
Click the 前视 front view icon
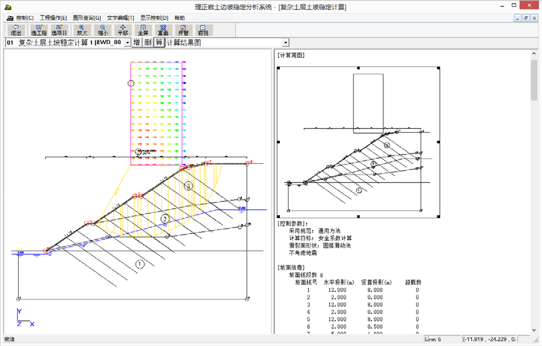pyautogui.click(x=203, y=30)
